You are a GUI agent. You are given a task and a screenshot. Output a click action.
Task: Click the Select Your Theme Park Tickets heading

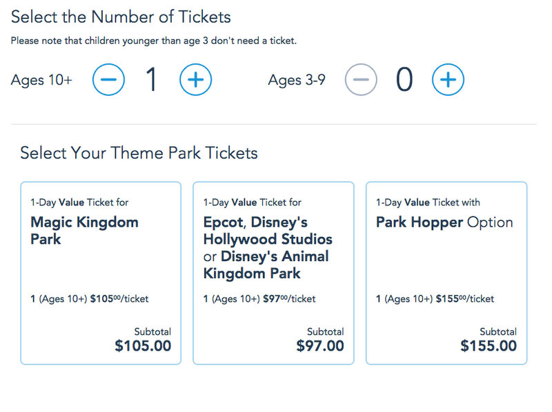(x=139, y=153)
